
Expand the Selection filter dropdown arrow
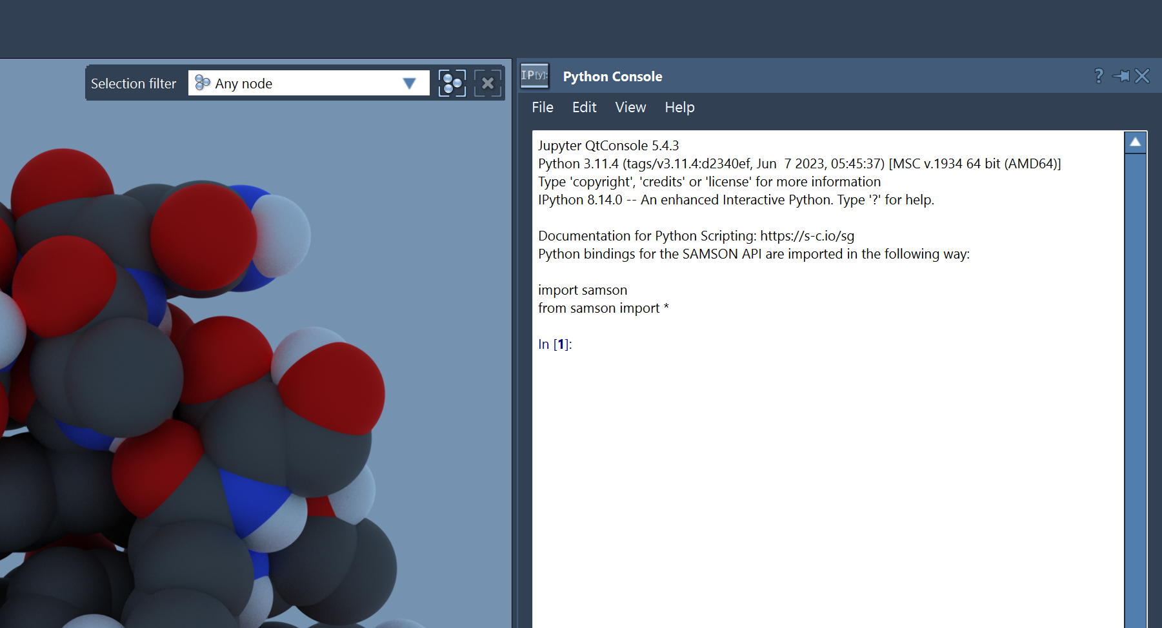pos(409,83)
